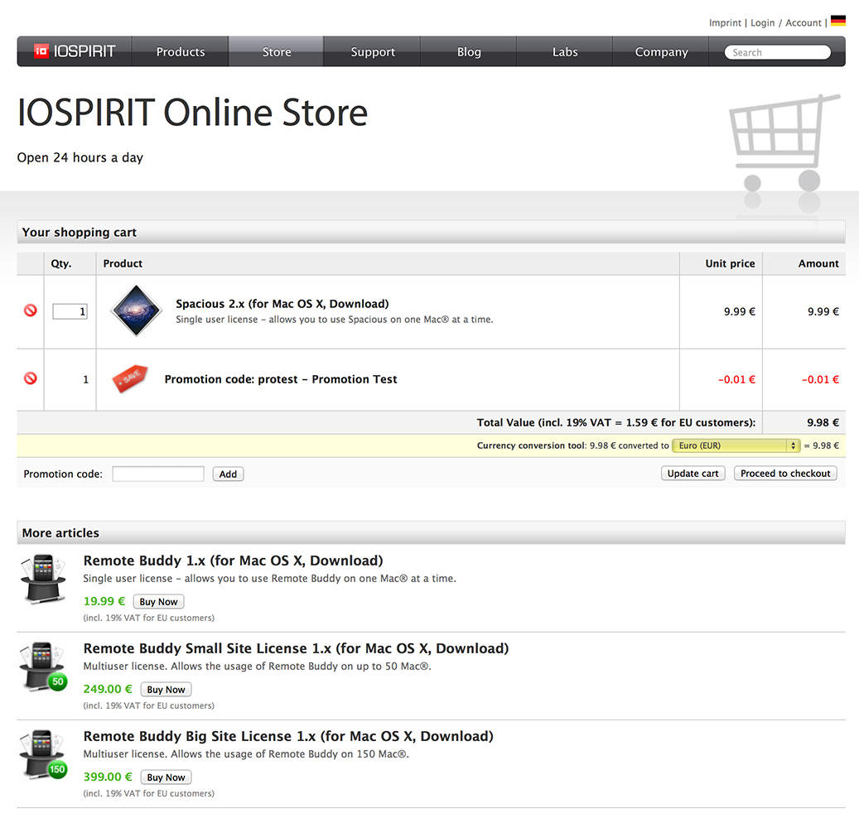859x823 pixels.
Task: Click the 'Amount' column header
Action: click(x=818, y=263)
